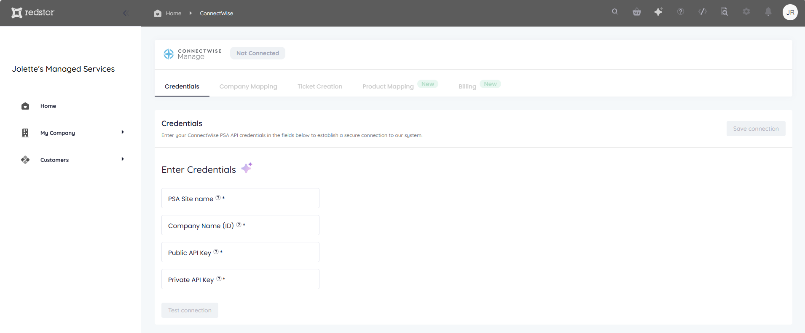The height and width of the screenshot is (333, 805).
Task: Open the Product Mapping tab
Action: click(x=388, y=86)
